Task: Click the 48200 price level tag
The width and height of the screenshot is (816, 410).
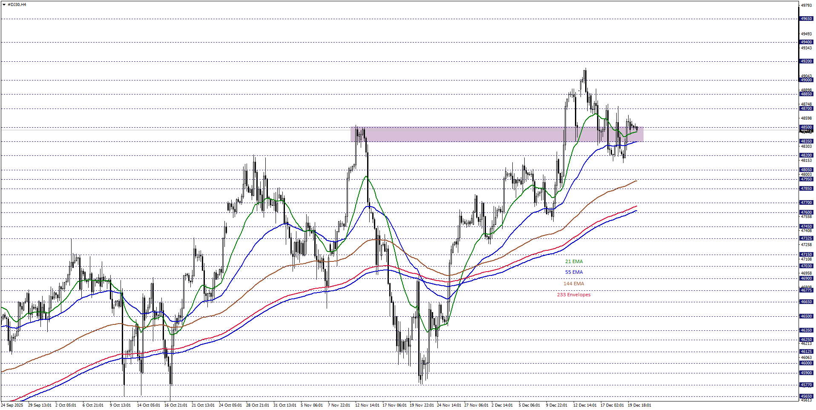Action: click(x=806, y=155)
